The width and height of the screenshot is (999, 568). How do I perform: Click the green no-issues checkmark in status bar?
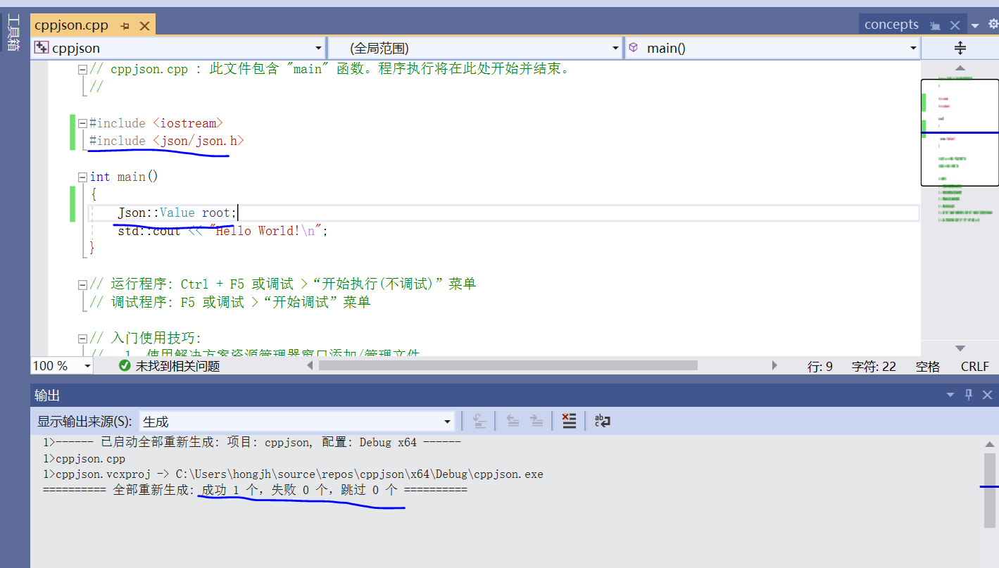pyautogui.click(x=123, y=365)
